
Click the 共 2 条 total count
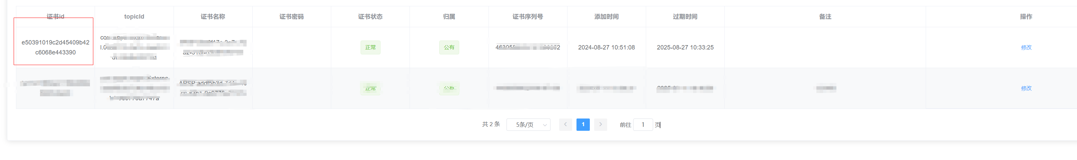[x=491, y=124]
